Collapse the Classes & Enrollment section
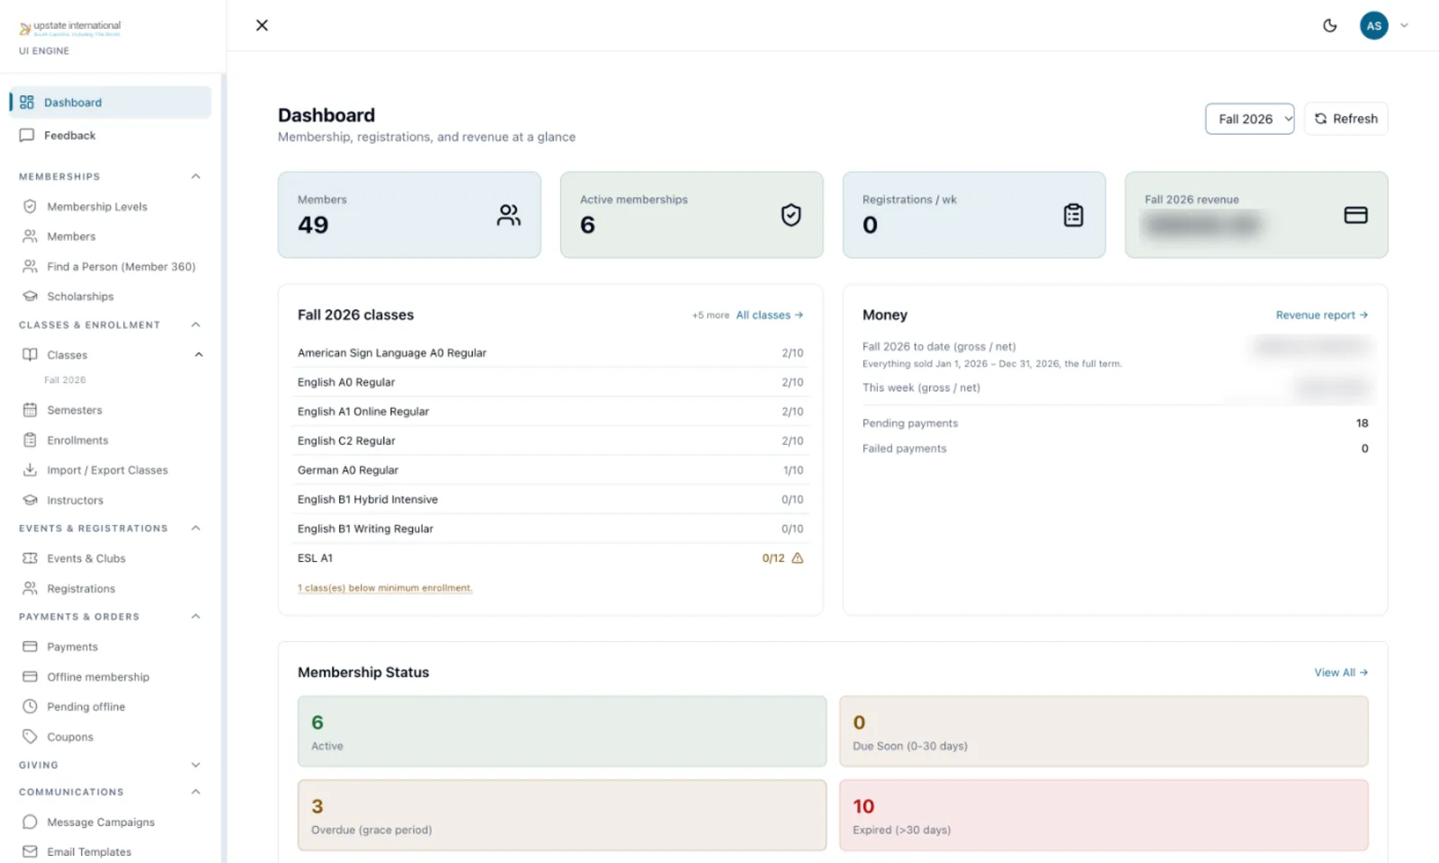 [195, 325]
